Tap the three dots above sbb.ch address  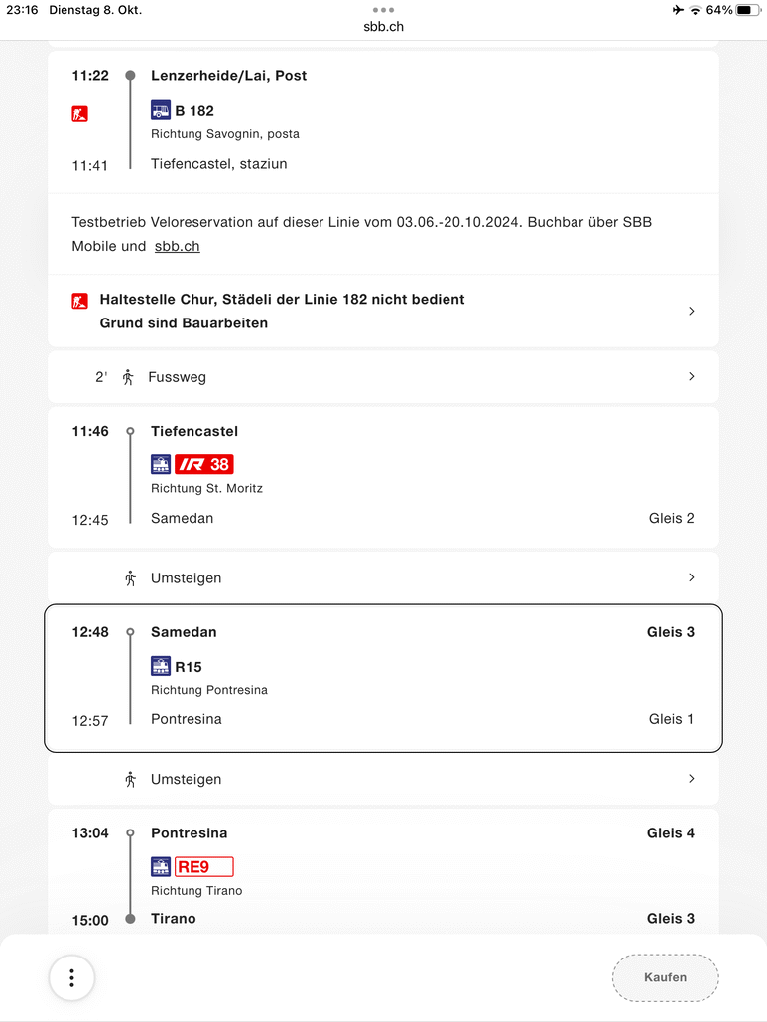pyautogui.click(x=383, y=10)
